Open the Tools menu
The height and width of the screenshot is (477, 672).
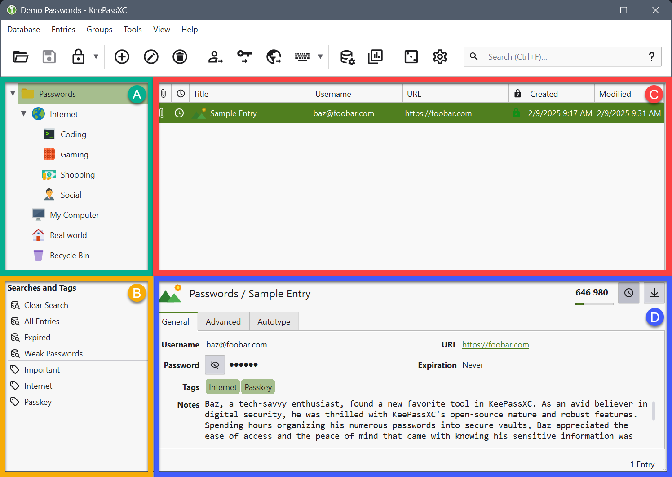pos(133,29)
